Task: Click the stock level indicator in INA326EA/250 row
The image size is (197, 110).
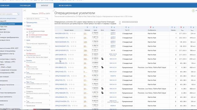Action: (x=86, y=34)
